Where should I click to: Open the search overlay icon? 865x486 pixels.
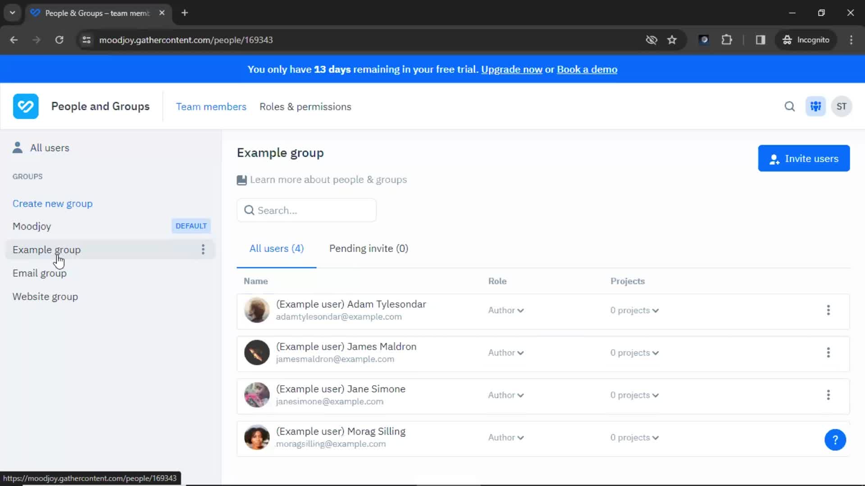[x=790, y=106]
